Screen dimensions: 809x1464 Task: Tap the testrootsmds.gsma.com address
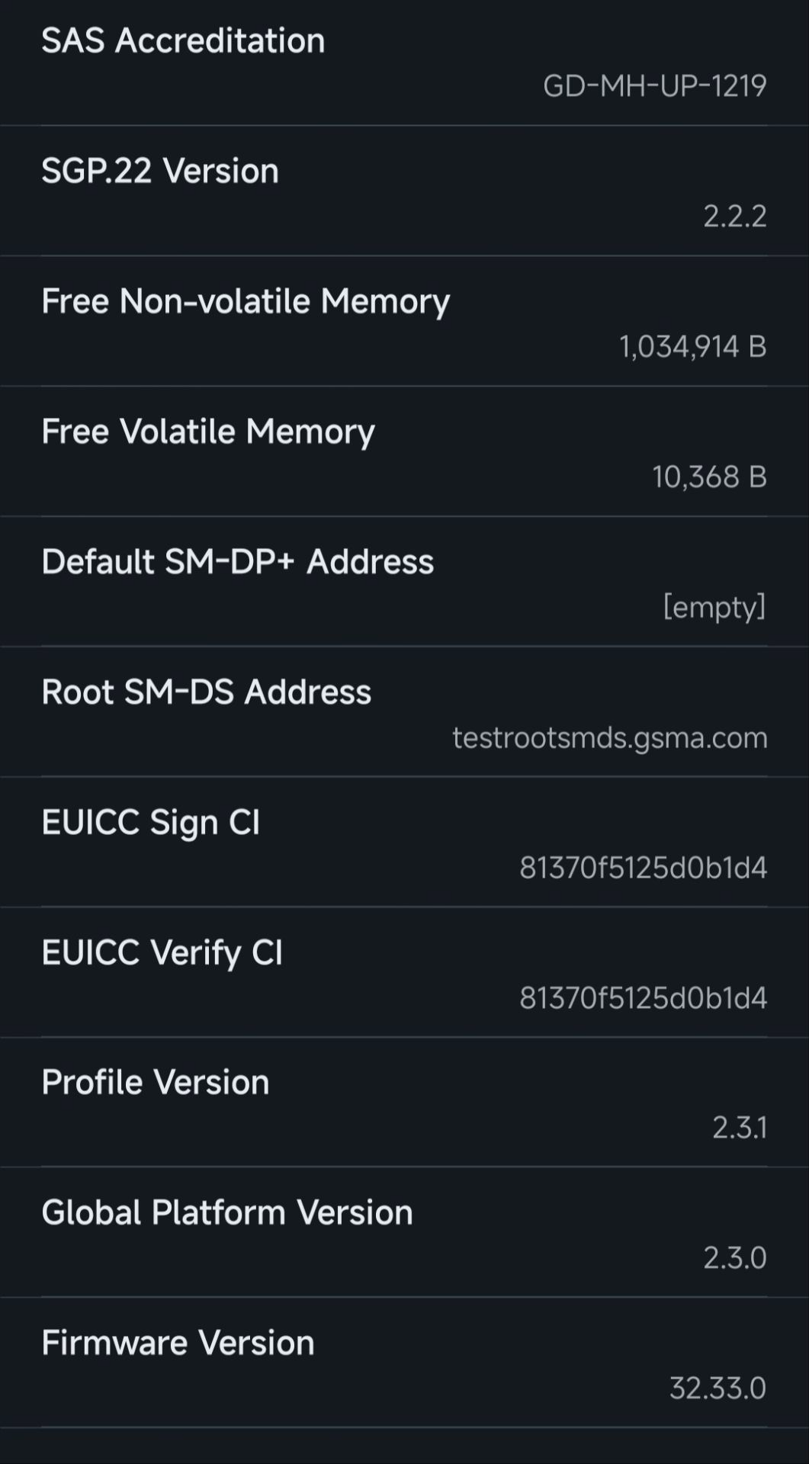[x=609, y=738]
